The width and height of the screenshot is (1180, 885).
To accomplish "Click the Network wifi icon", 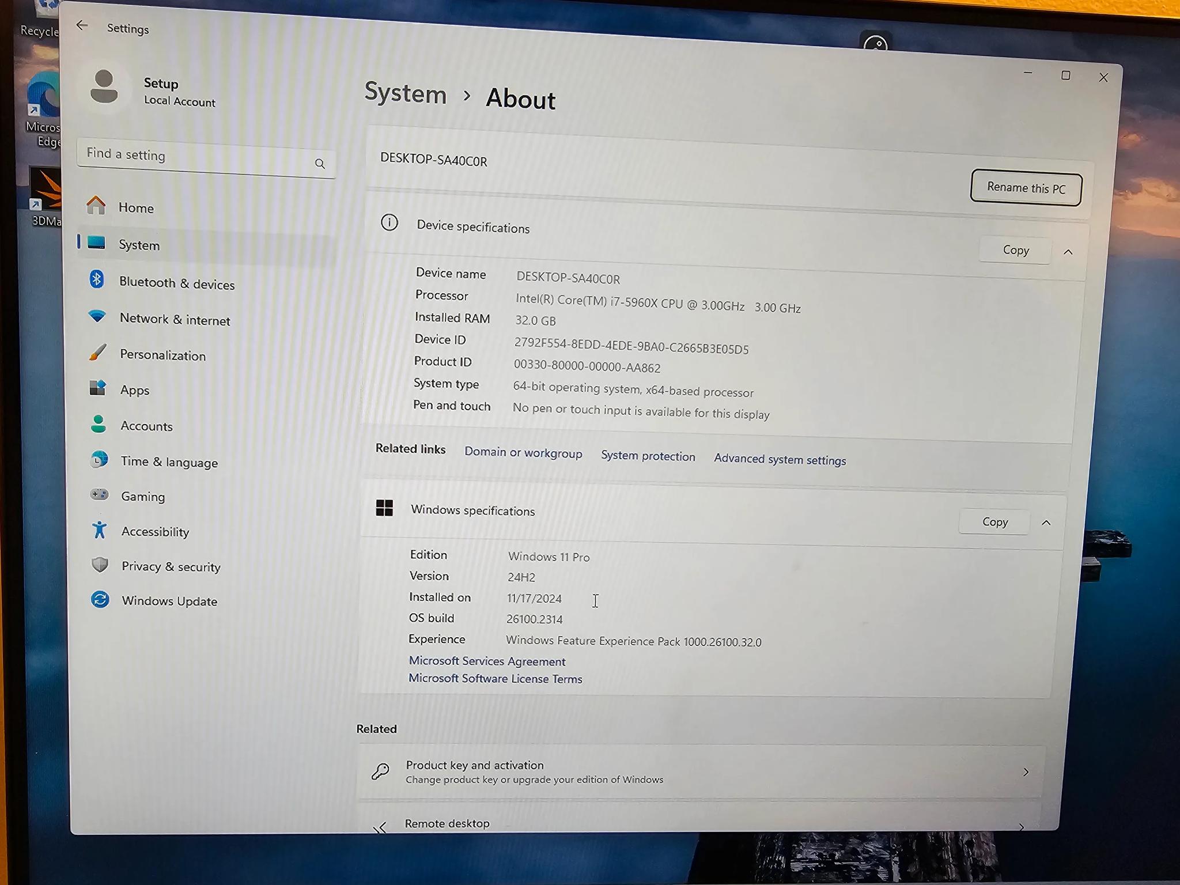I will coord(97,316).
